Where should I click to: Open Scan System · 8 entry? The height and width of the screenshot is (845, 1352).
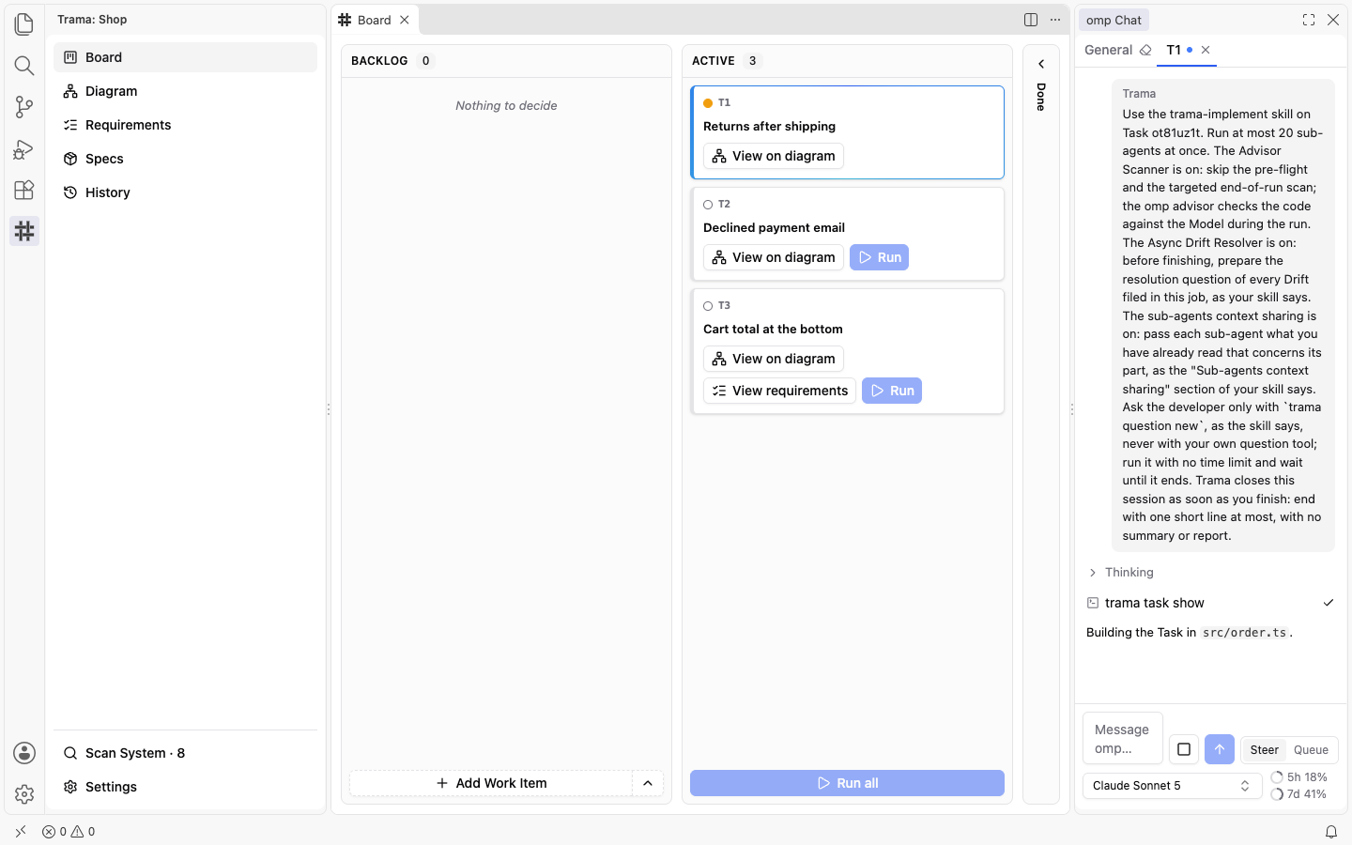tap(185, 753)
